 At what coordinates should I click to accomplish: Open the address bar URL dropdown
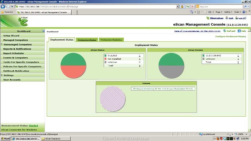point(177,6)
